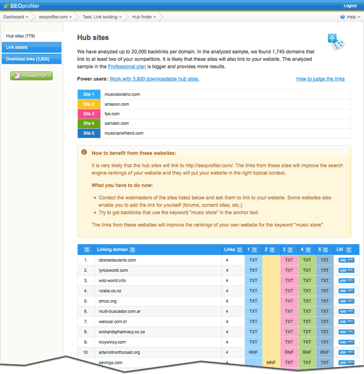Click RNF cell under column 1

[x=253, y=352]
